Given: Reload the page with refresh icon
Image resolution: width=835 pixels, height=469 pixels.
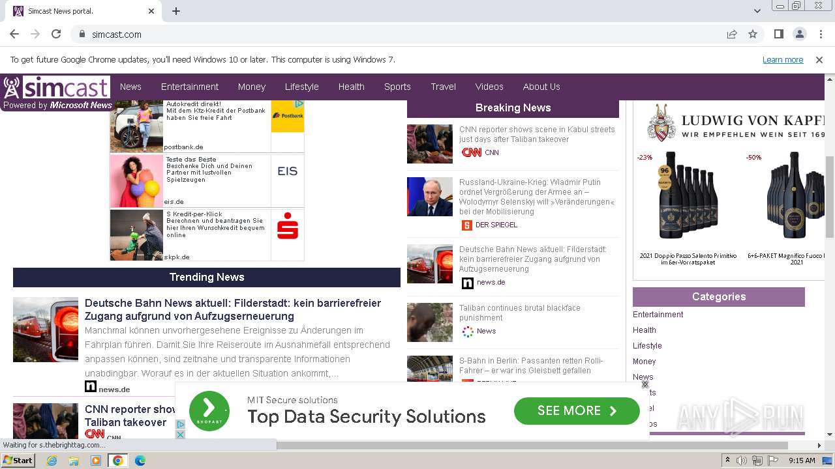Looking at the screenshot, I should [x=56, y=34].
